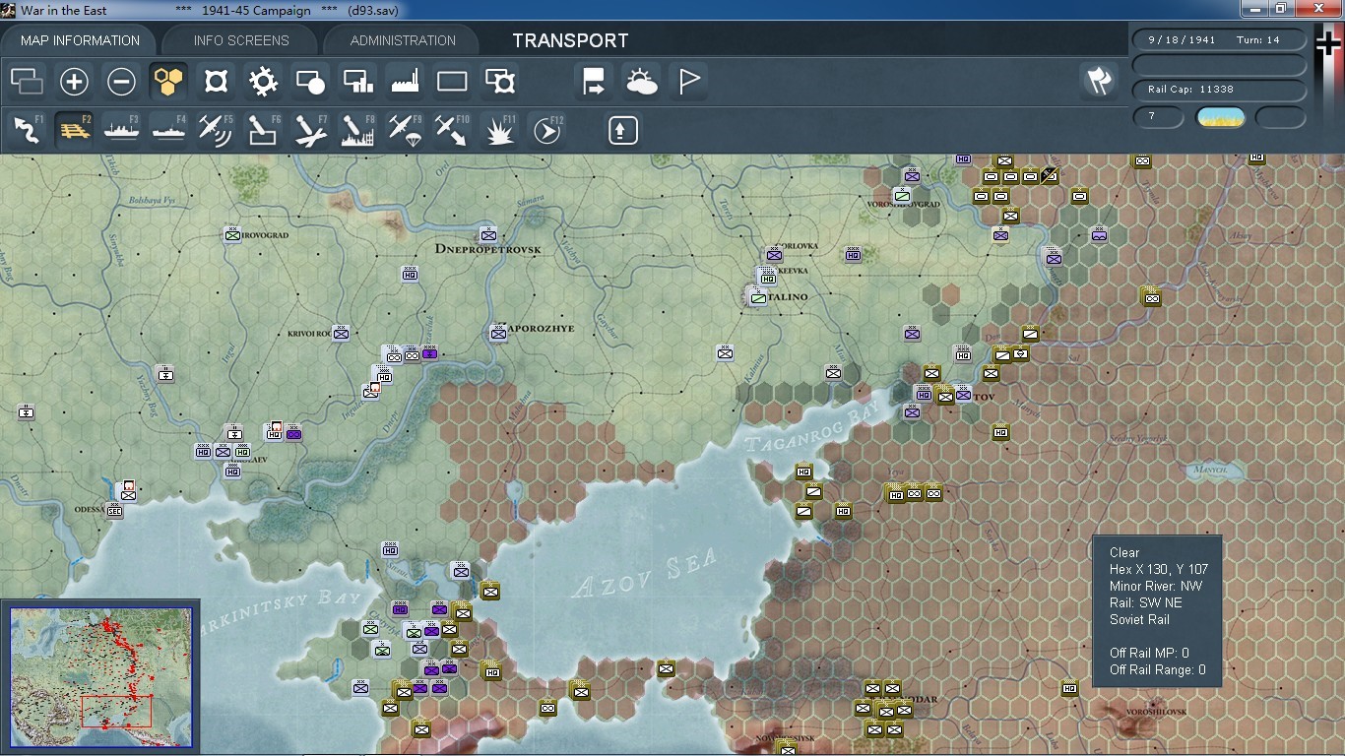Click the overlapping windows icon in toolbar
This screenshot has width=1345, height=756.
click(x=27, y=82)
